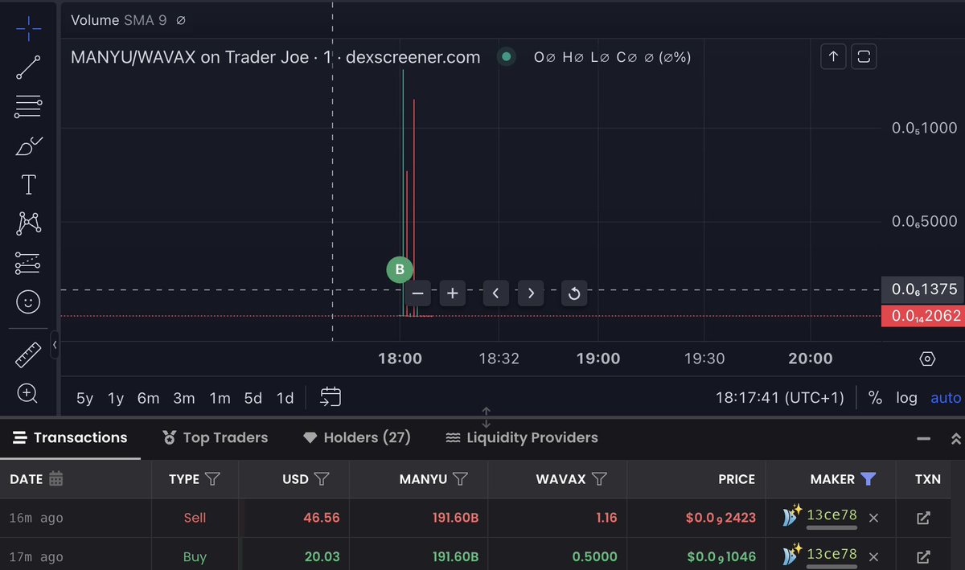965x570 pixels.
Task: Click the 0.0₆1375 crosshair price label
Action: coord(923,289)
